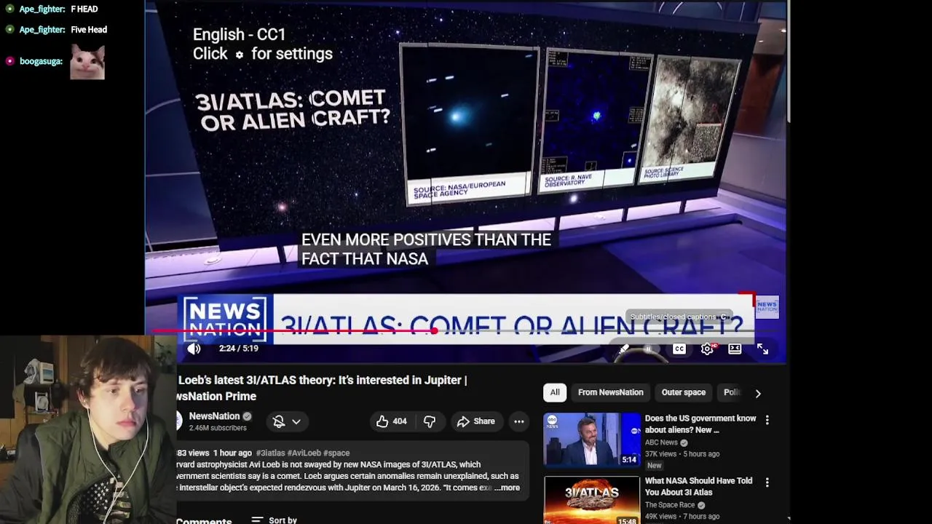Image resolution: width=932 pixels, height=524 pixels.
Task: Click boogasuga's username in chat
Action: tap(41, 62)
